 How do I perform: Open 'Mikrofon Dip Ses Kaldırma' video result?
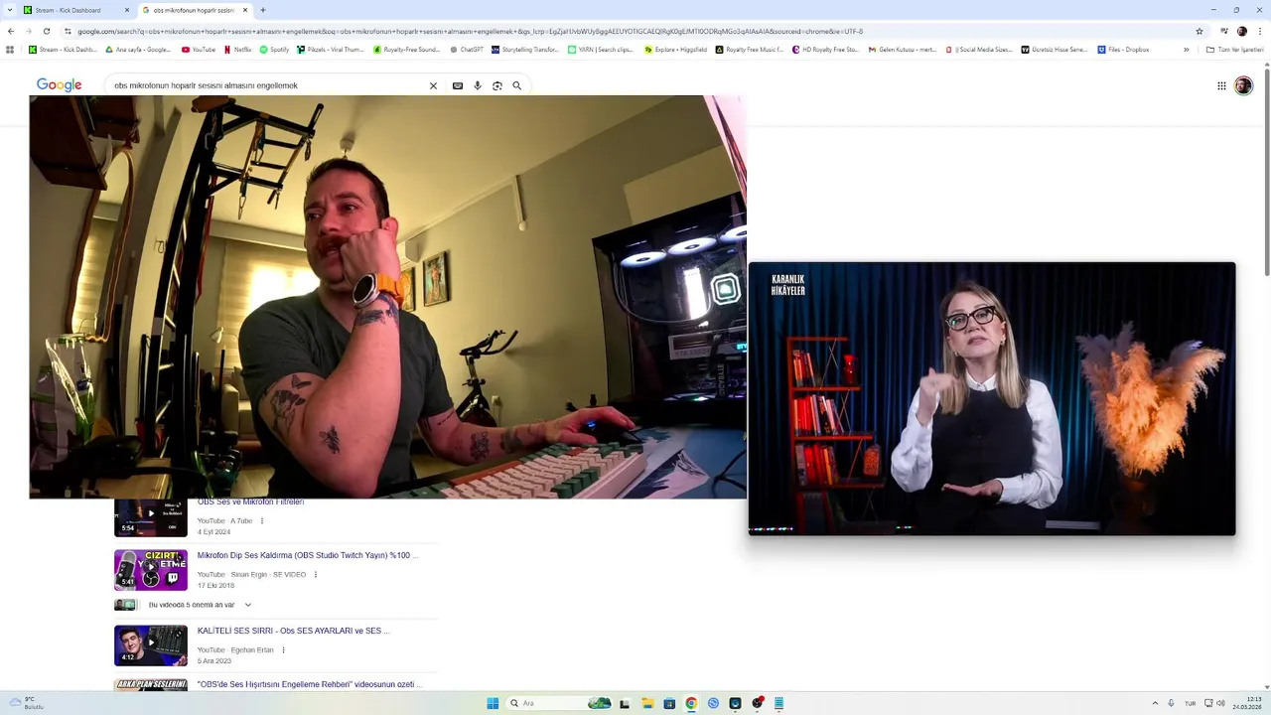click(x=307, y=555)
